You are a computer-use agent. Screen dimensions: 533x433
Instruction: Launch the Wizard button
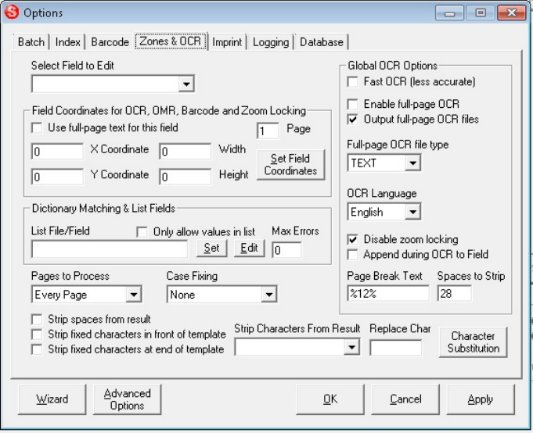coord(52,399)
